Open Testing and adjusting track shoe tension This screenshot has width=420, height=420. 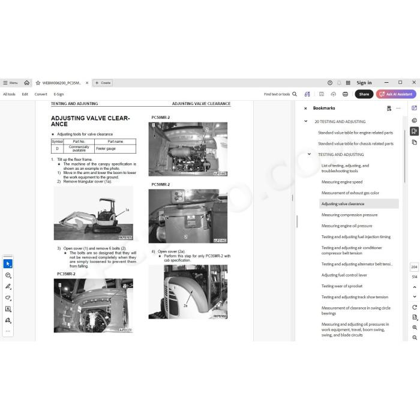(355, 297)
